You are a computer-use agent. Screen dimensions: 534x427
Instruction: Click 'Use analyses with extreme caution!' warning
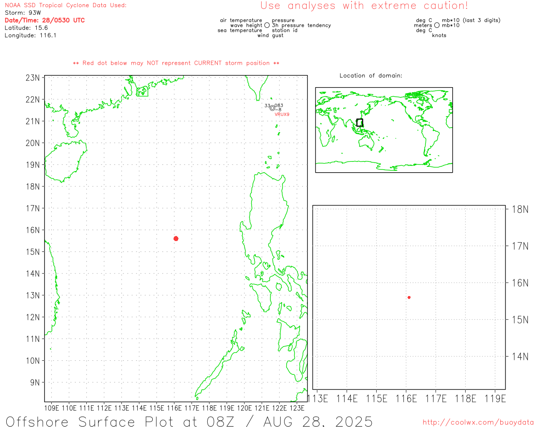click(x=364, y=6)
